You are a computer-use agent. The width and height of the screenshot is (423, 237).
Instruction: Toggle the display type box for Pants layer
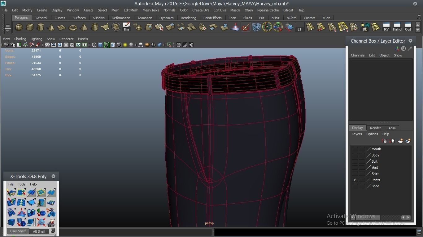362,180
